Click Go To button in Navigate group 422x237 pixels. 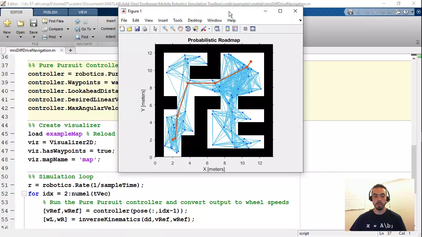point(83,29)
